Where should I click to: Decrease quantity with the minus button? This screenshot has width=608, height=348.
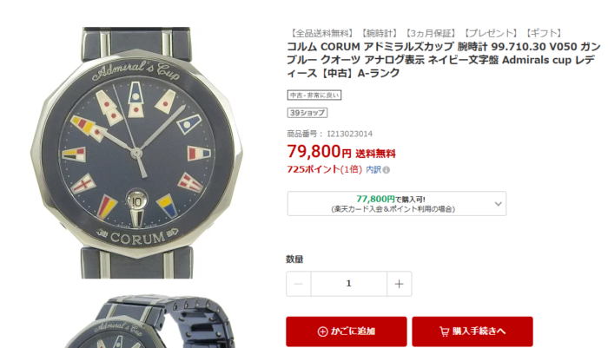(298, 284)
